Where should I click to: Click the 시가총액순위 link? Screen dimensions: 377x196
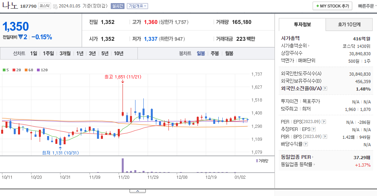click(294, 45)
